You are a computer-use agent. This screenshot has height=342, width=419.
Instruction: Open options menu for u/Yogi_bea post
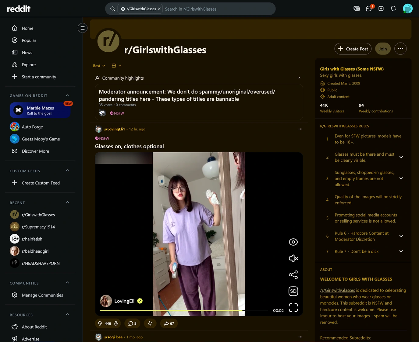(x=300, y=337)
